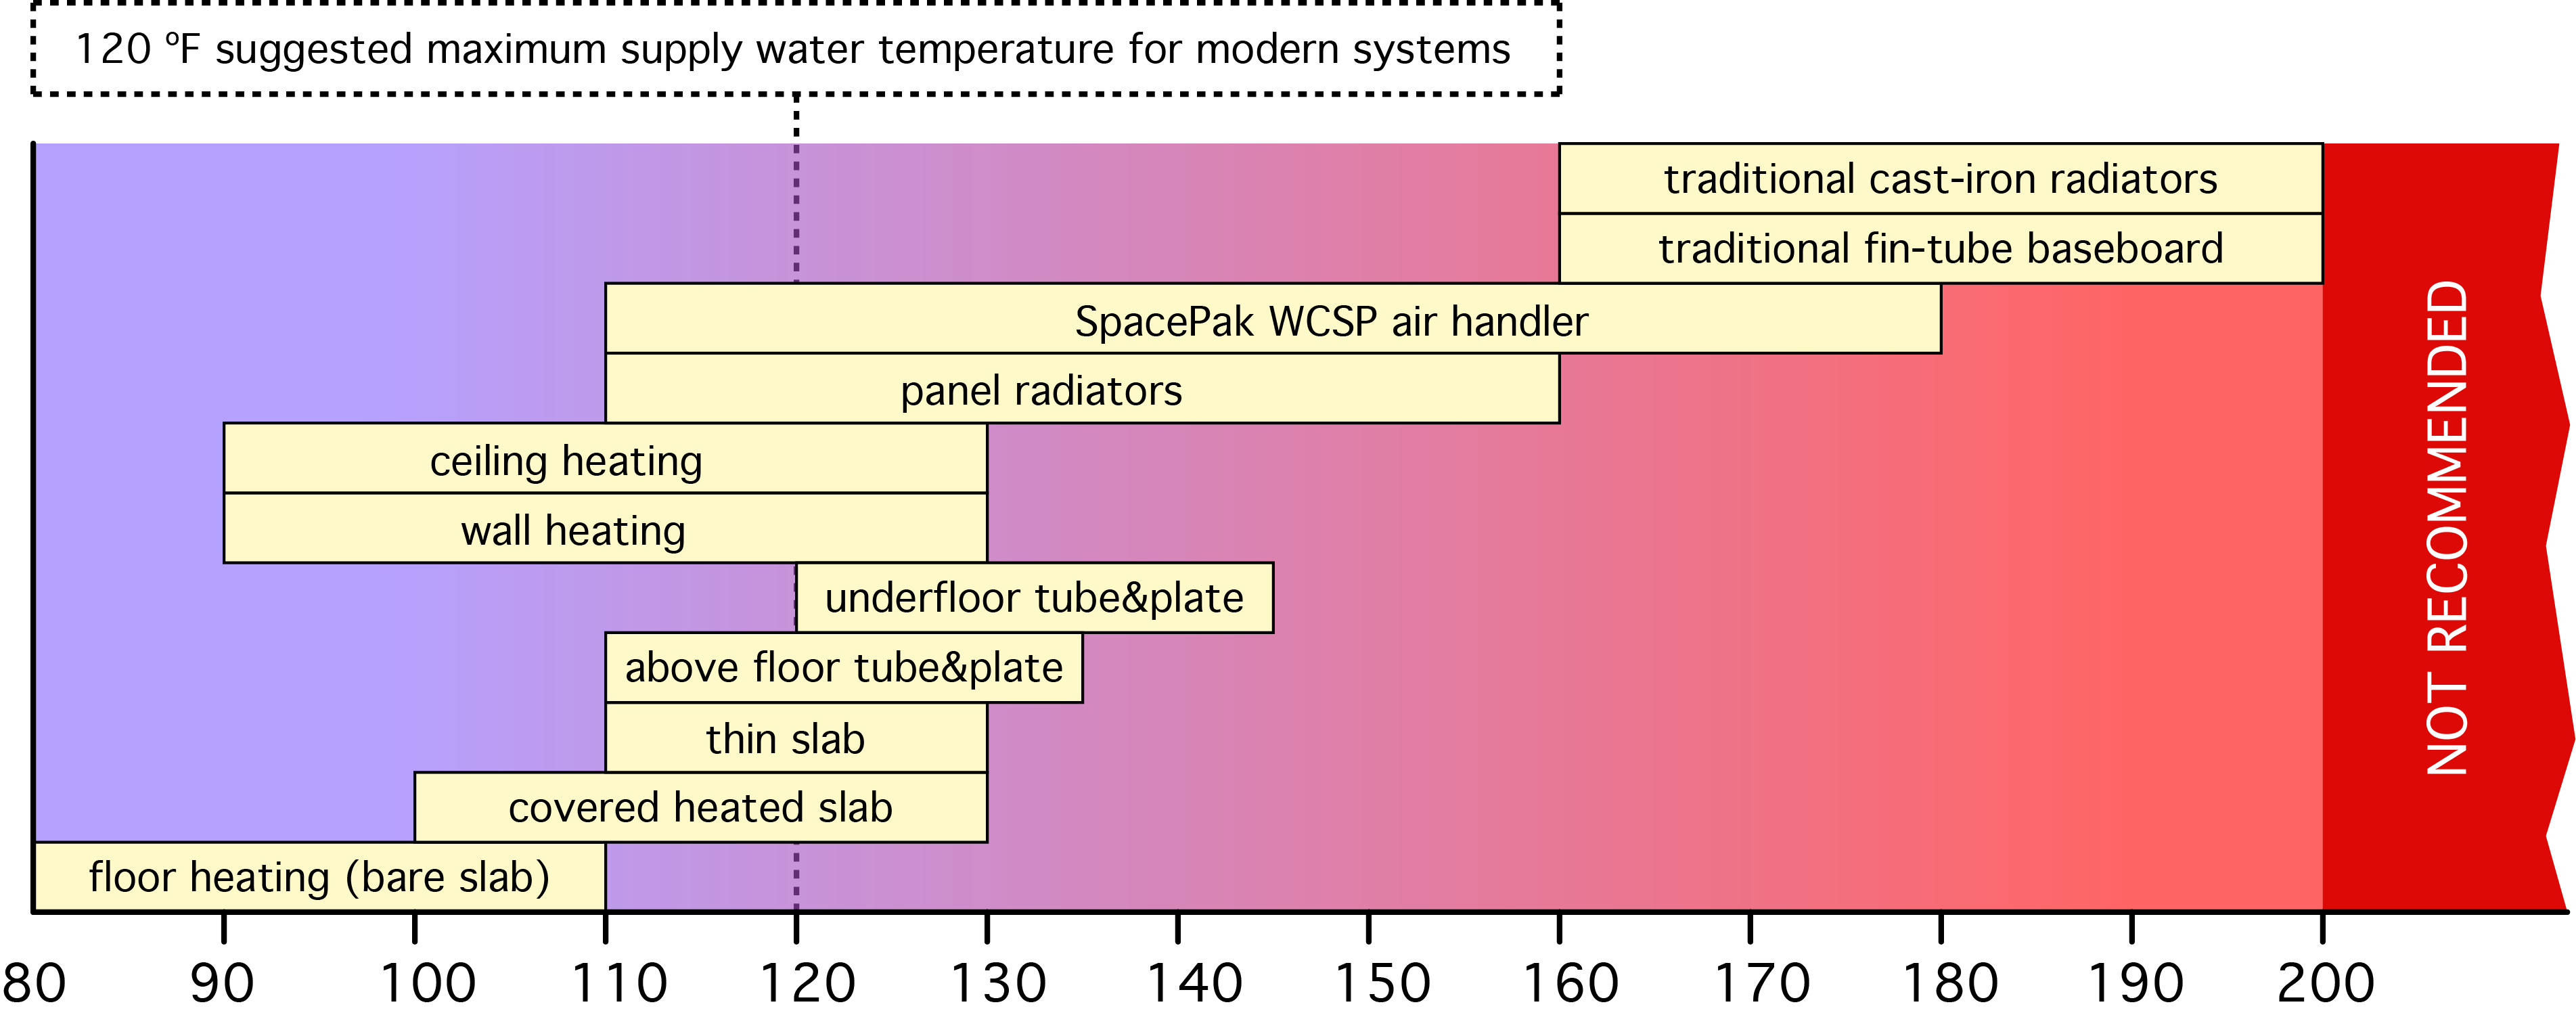Click the thin slab temperature bar
Screen dimensions: 2576x1034
[x=805, y=748]
